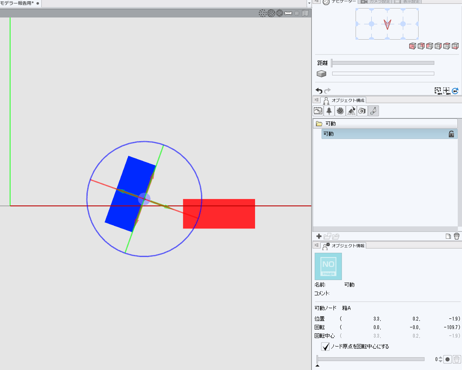Screen dimensions: 462x370
Task: Click the first red cube view preset
Action: click(x=412, y=46)
